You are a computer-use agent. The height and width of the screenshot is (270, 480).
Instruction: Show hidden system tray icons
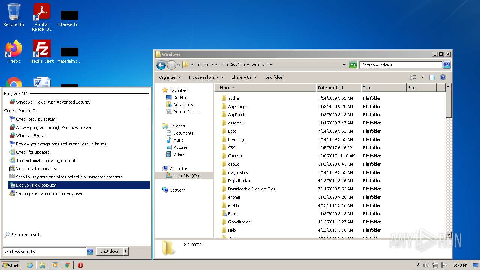pyautogui.click(x=418, y=265)
